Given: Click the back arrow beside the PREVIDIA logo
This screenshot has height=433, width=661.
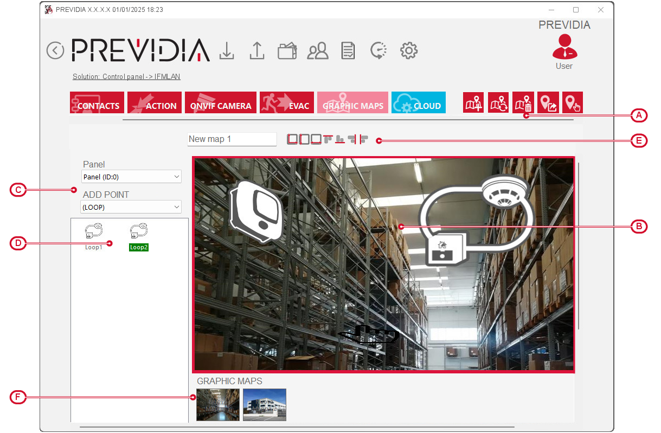Looking at the screenshot, I should [55, 50].
